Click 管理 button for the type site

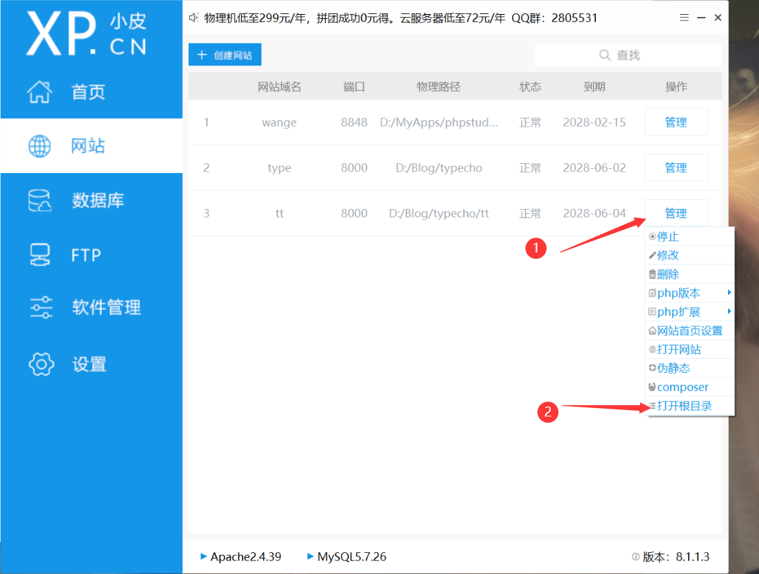click(x=675, y=167)
